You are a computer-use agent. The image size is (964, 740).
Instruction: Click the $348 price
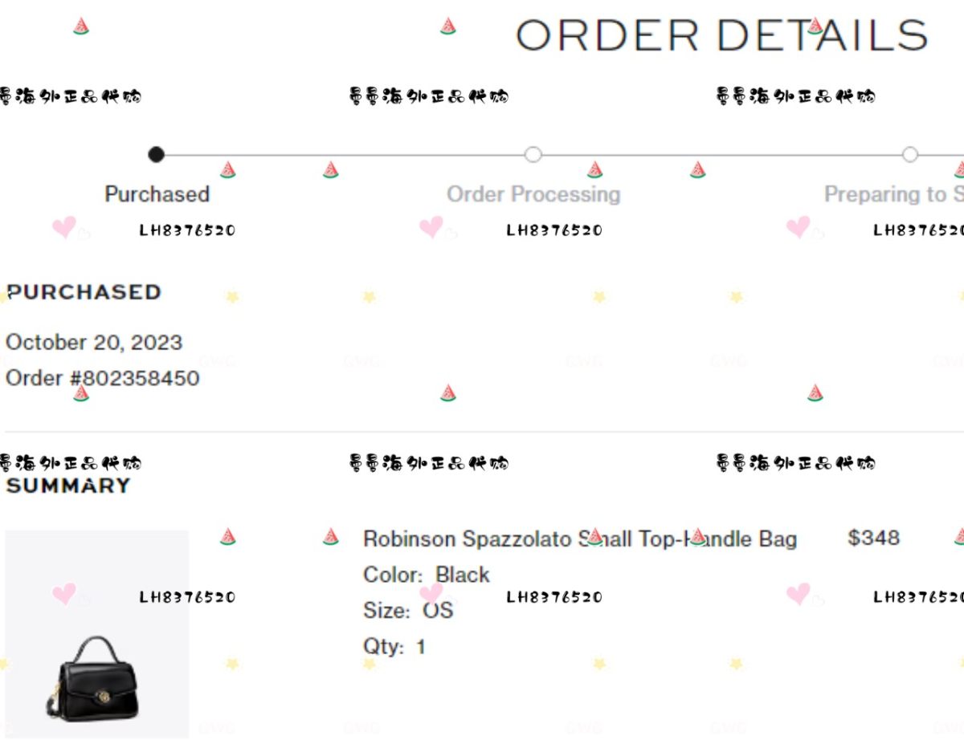[873, 538]
